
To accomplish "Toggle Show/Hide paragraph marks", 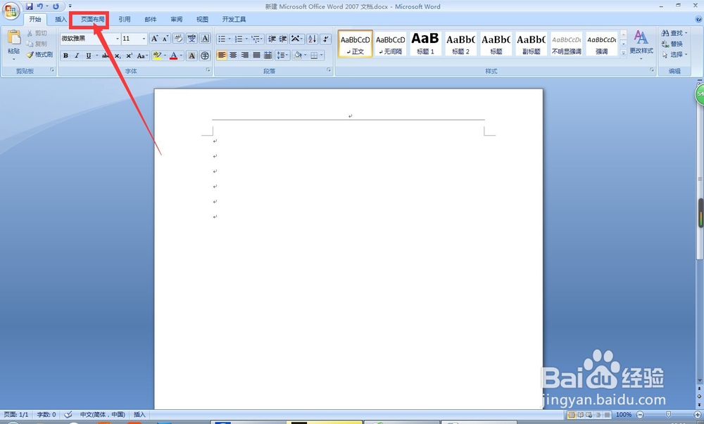I will point(326,39).
